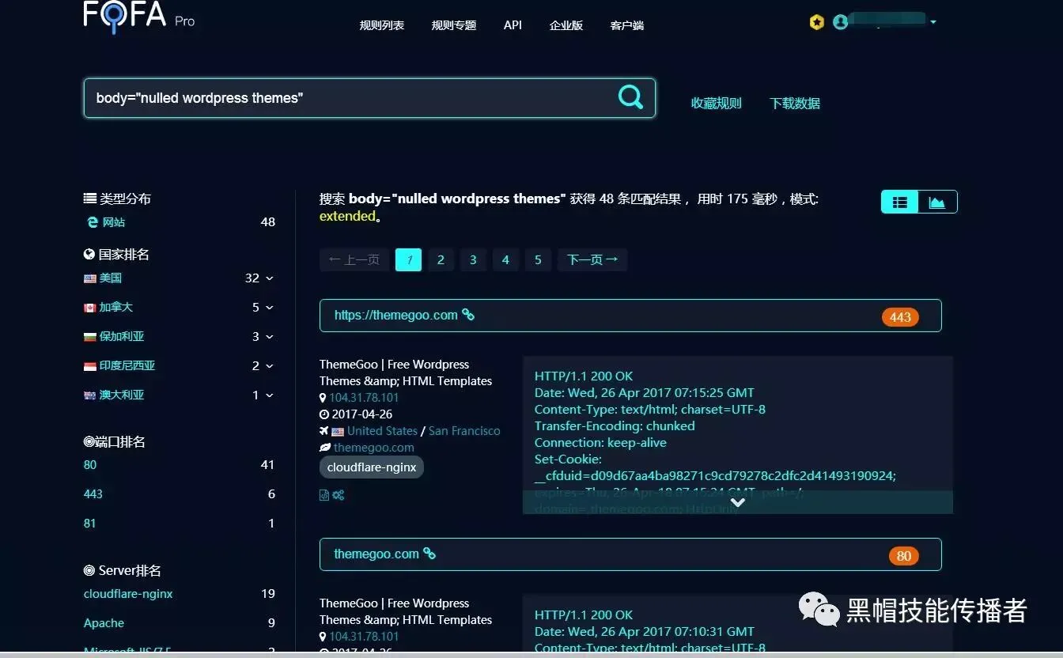Go to the previous page 上一页

[354, 260]
